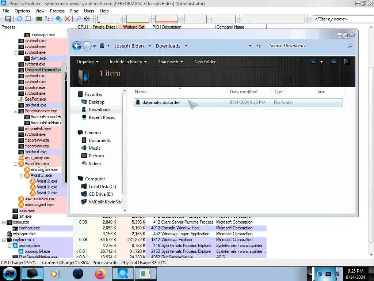Click the Forward arrow in Downloads window
Viewport: 374px width, 281px height.
point(87,46)
